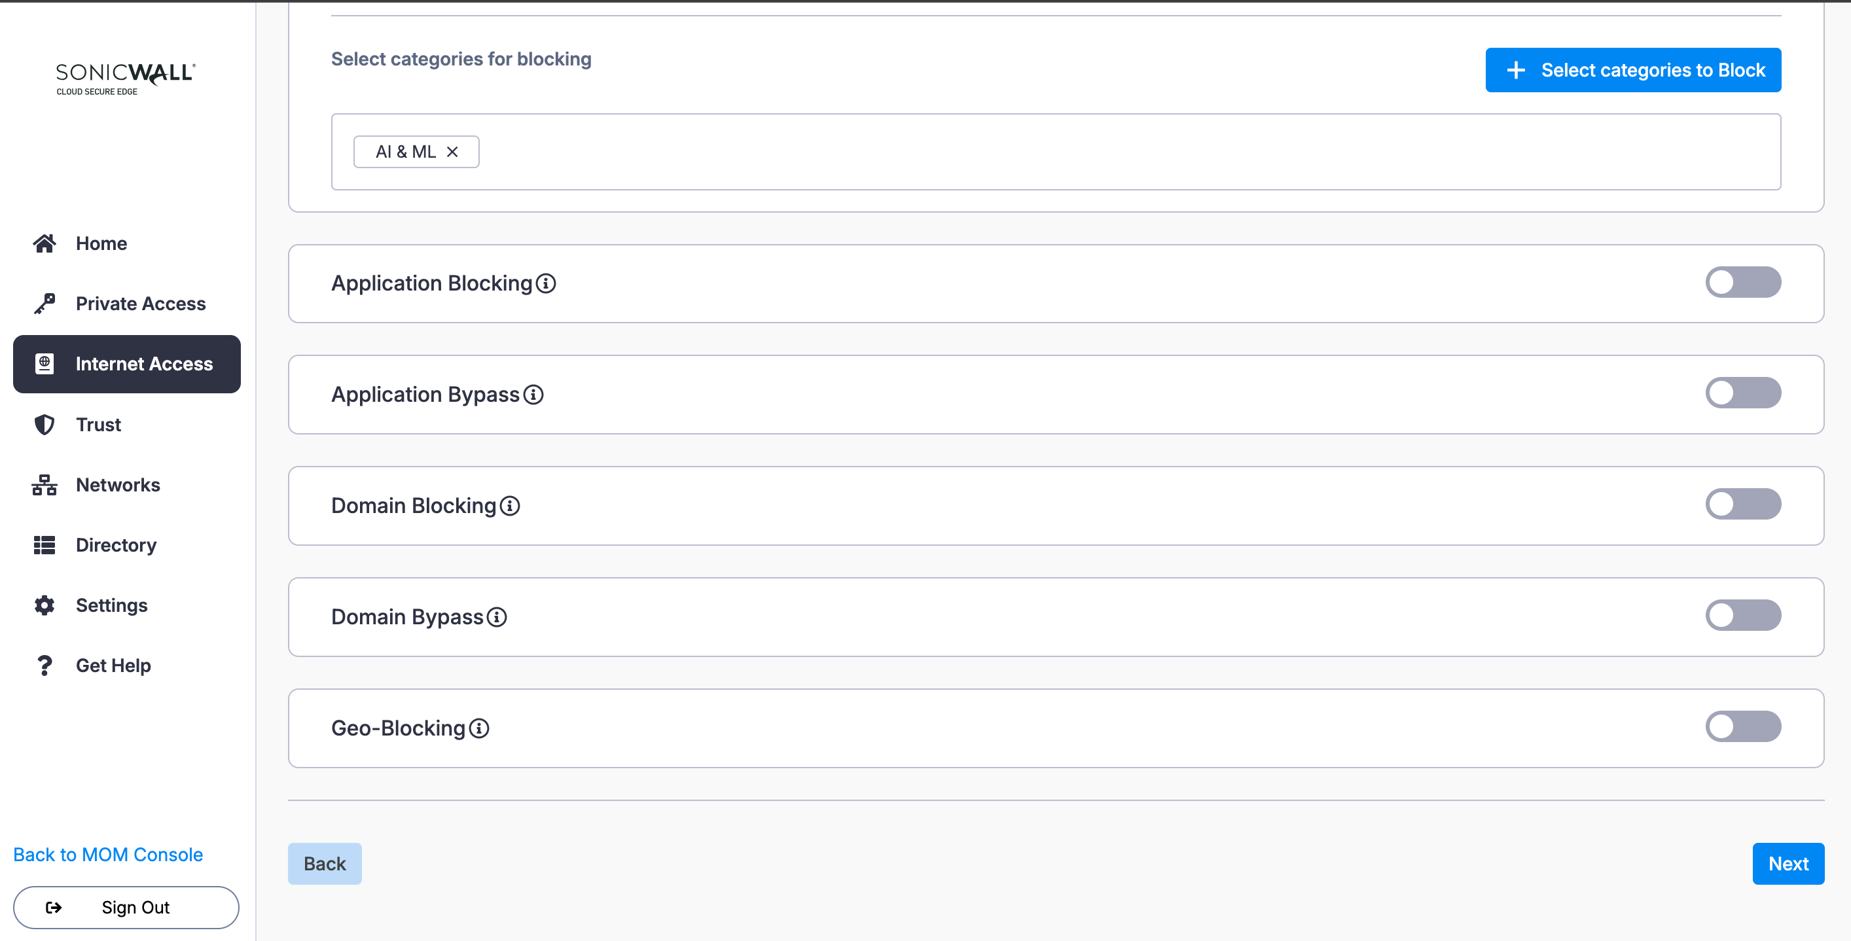This screenshot has width=1851, height=941.
Task: Open the Private Access menu
Action: tap(140, 304)
